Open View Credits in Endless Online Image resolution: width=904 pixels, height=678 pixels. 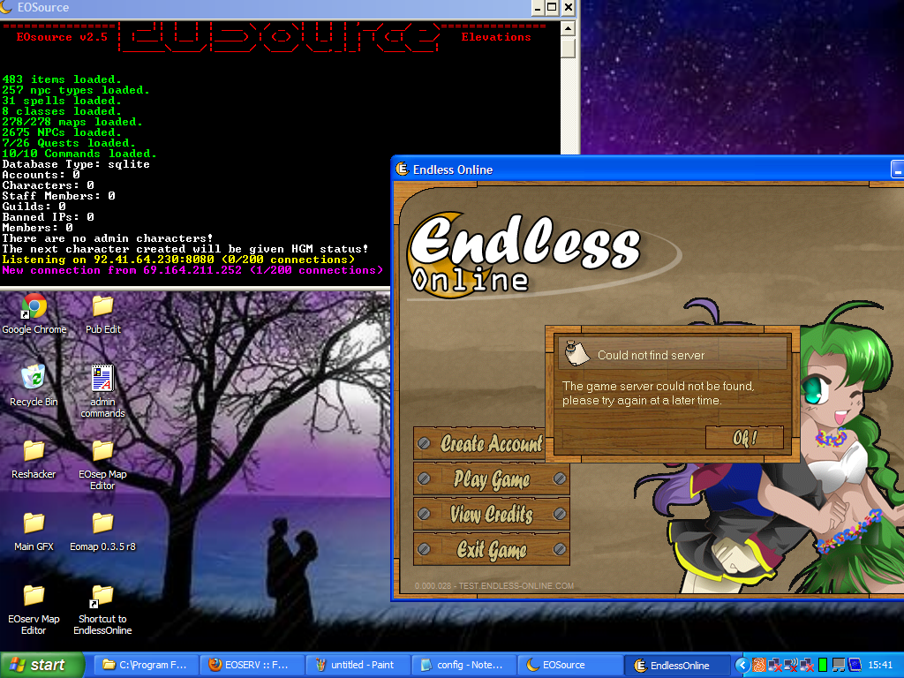pos(492,514)
